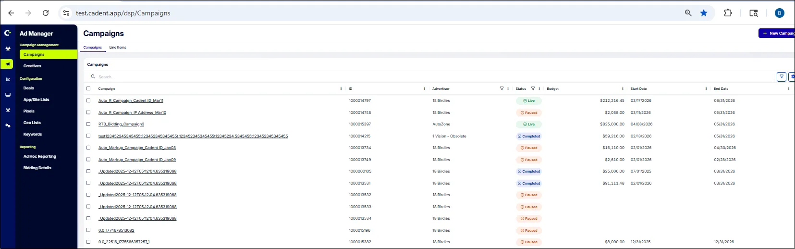This screenshot has height=249, width=795.
Task: Click the New Campaign button
Action: (777, 33)
